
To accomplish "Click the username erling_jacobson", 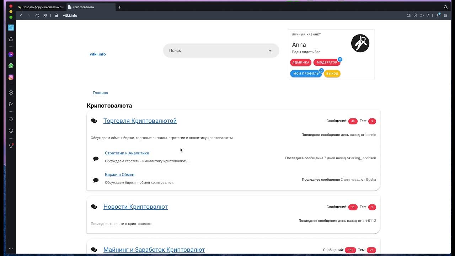I will click(x=364, y=158).
